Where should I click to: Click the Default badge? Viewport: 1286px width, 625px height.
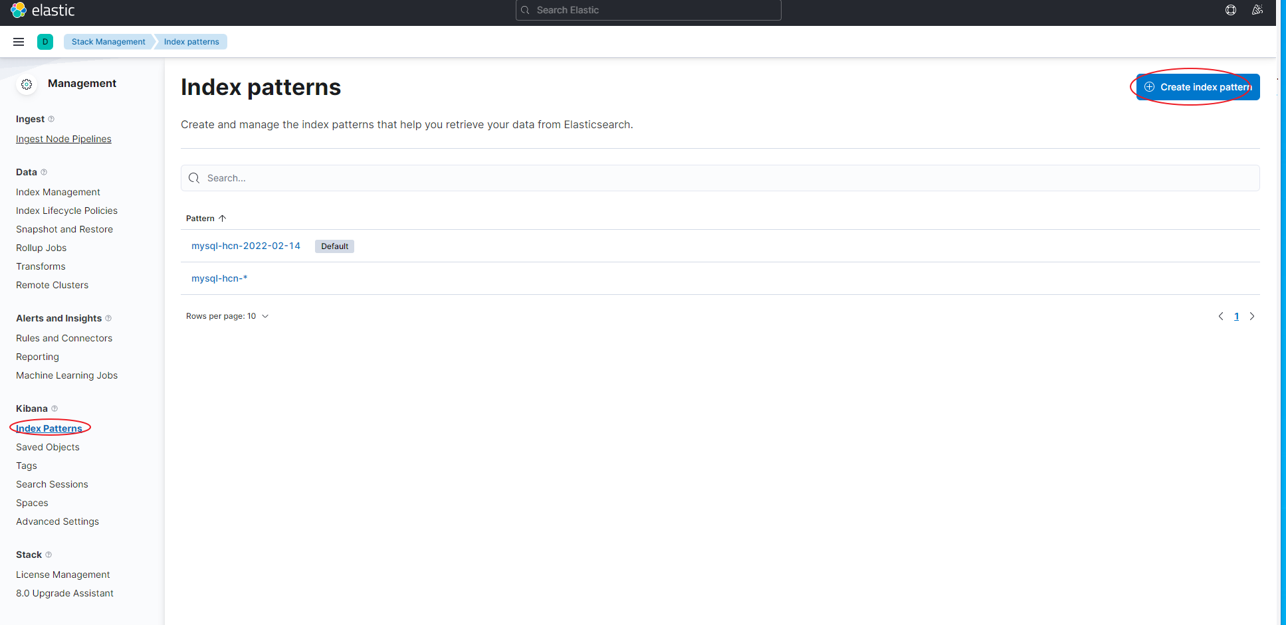[334, 246]
